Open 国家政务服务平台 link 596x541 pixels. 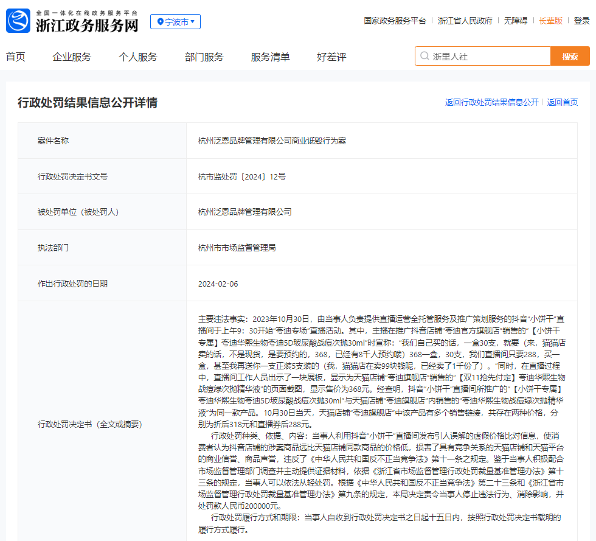(x=395, y=21)
